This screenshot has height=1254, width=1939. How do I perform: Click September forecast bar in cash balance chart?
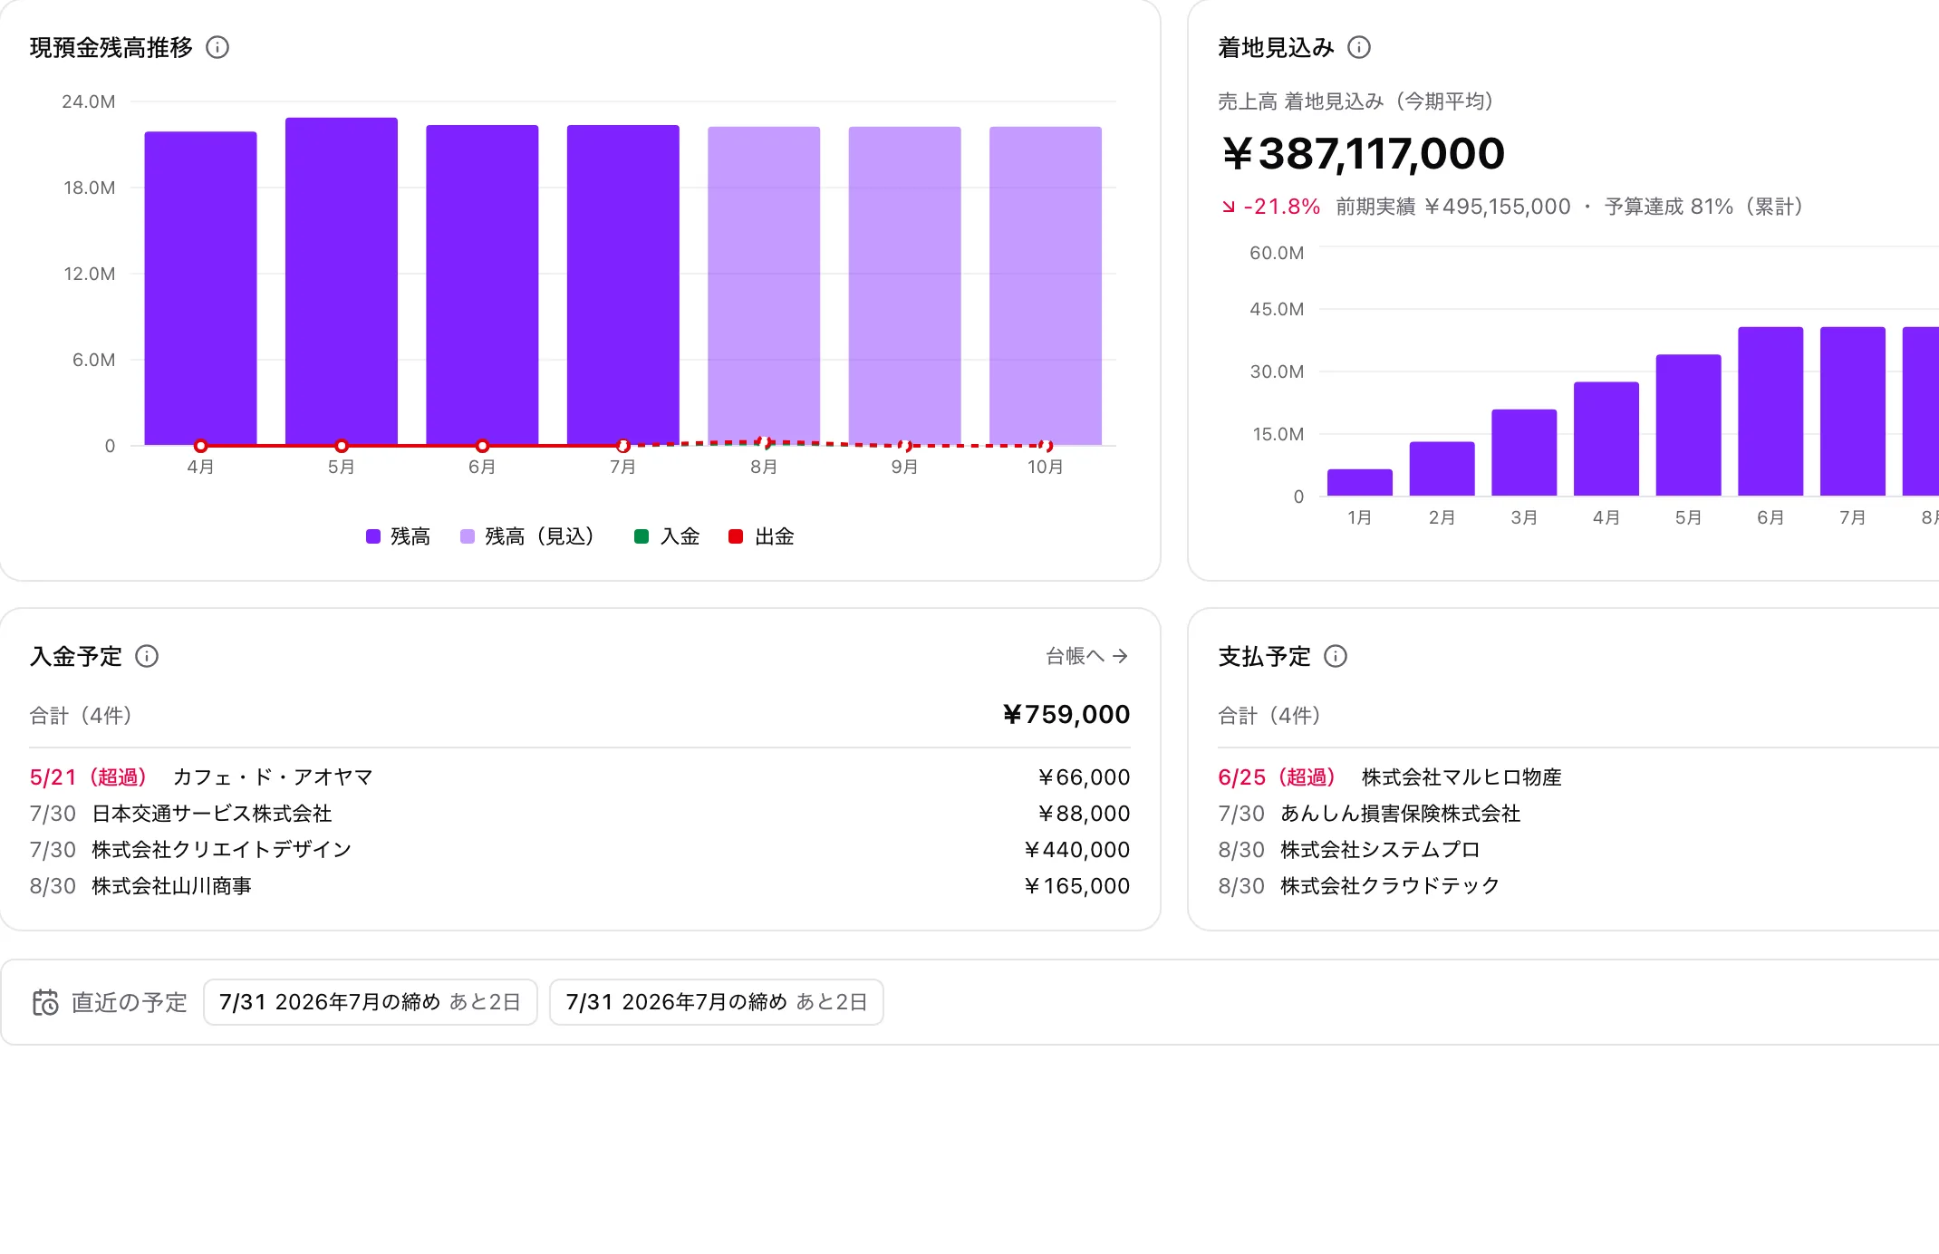(x=904, y=285)
